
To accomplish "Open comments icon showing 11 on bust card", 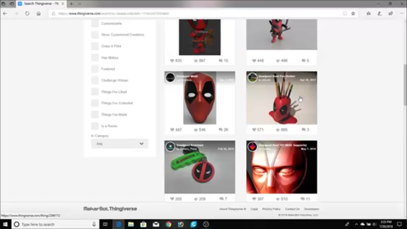I will [x=303, y=199].
